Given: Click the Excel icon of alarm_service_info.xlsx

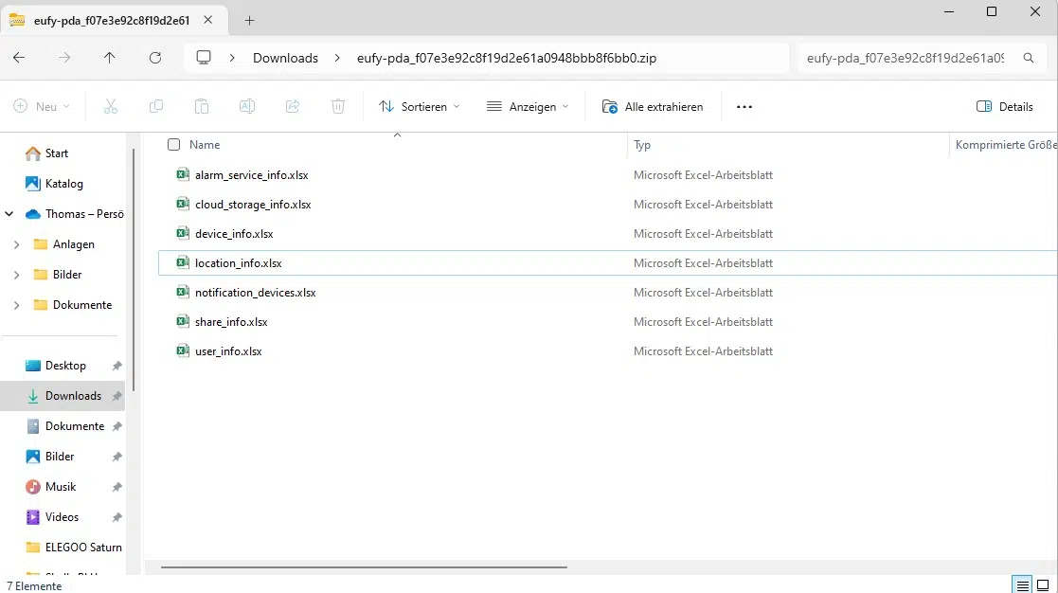Looking at the screenshot, I should click(x=182, y=174).
